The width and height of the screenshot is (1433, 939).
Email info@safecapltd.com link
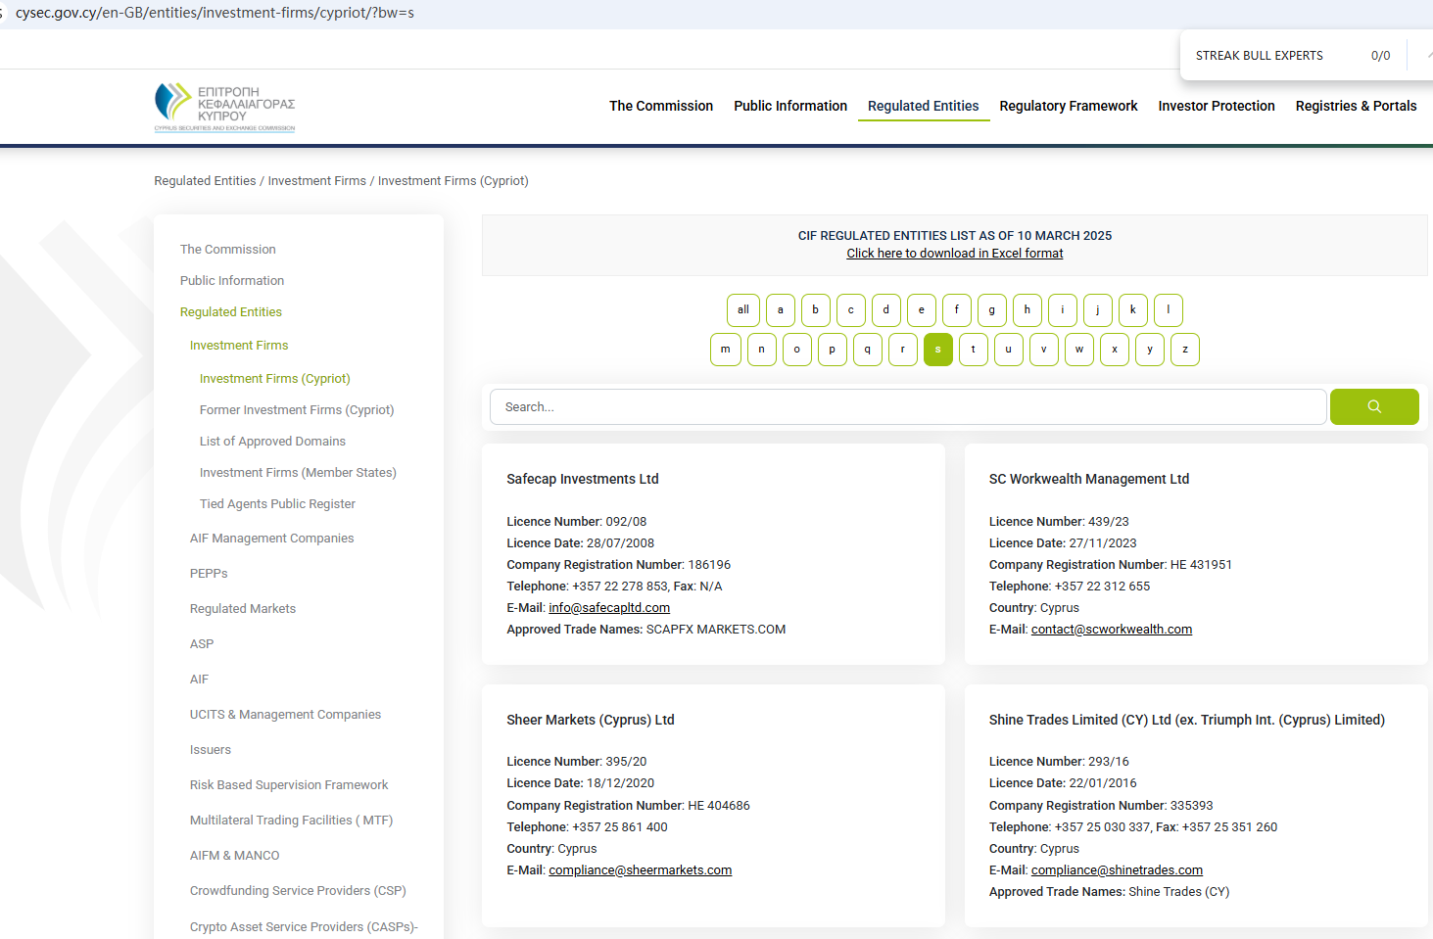click(x=609, y=608)
